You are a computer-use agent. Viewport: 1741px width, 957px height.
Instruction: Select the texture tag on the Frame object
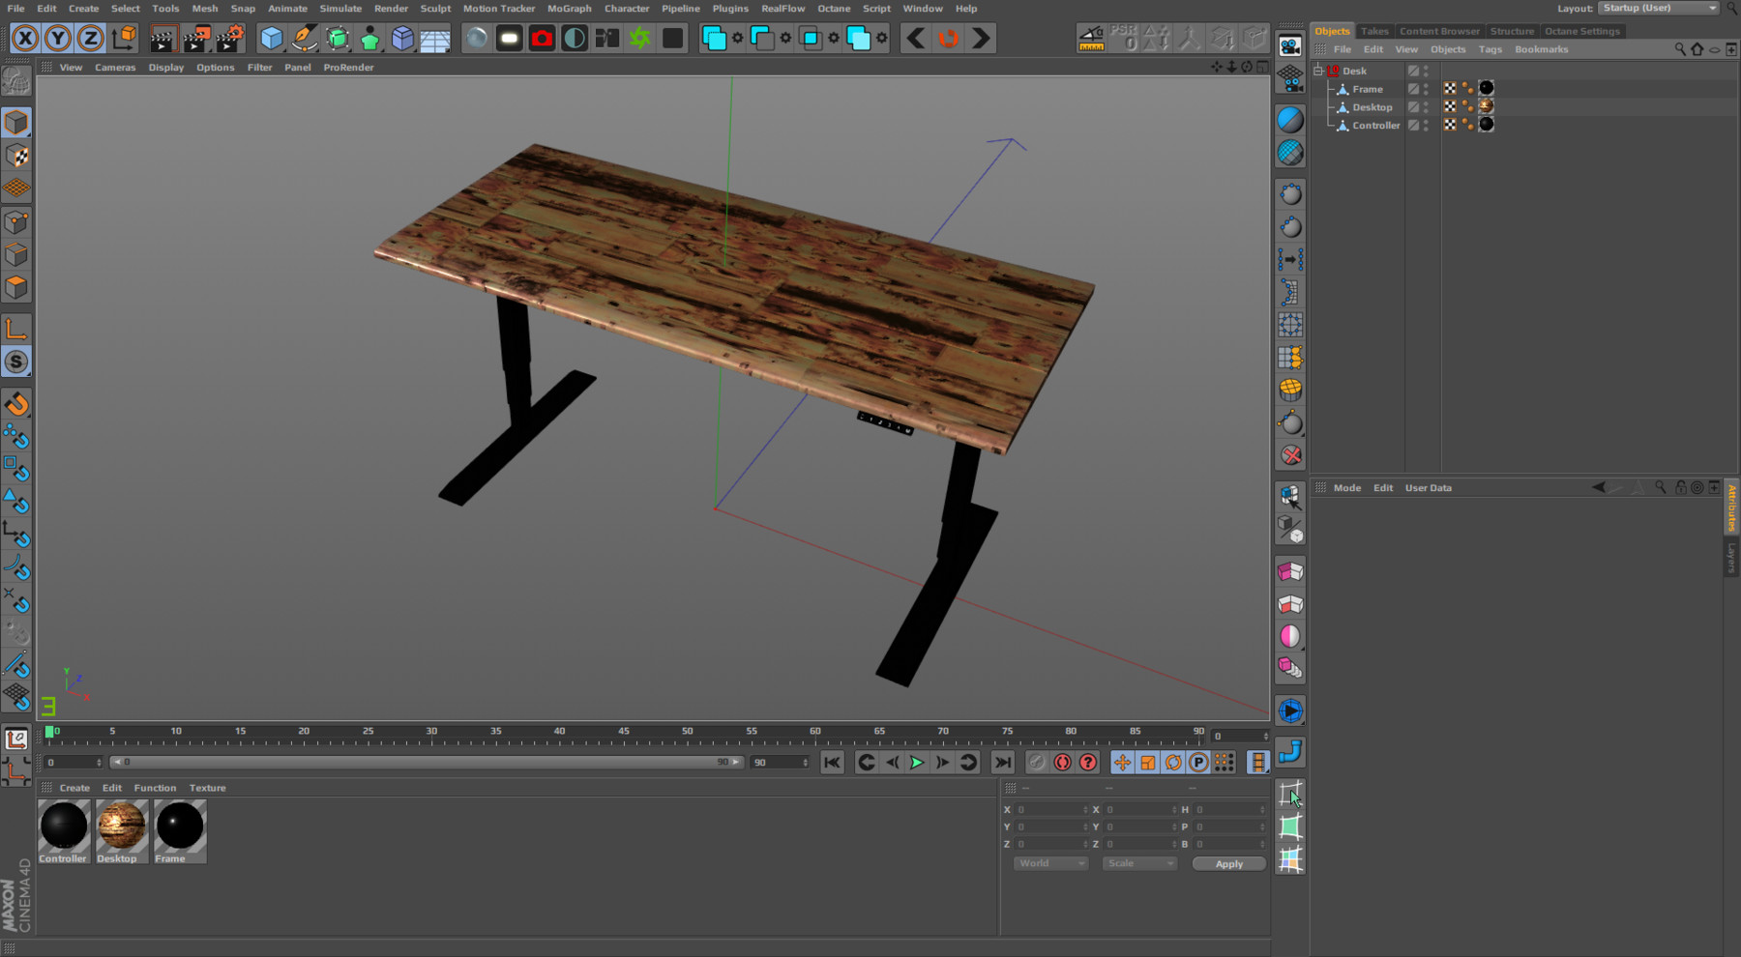click(1487, 87)
